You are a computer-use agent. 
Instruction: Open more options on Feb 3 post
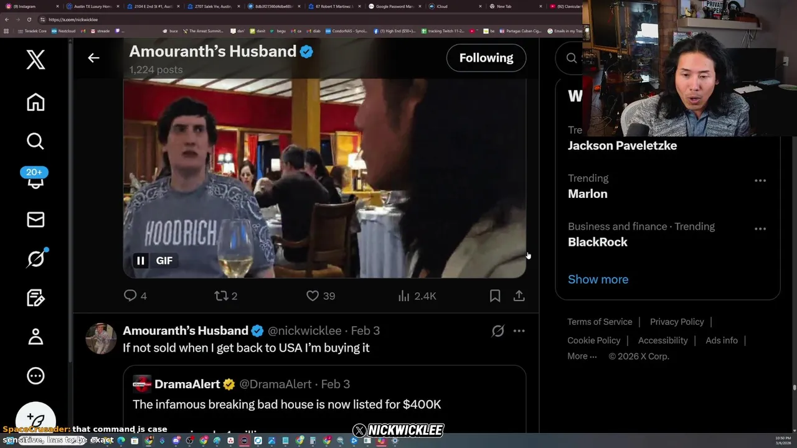click(519, 331)
